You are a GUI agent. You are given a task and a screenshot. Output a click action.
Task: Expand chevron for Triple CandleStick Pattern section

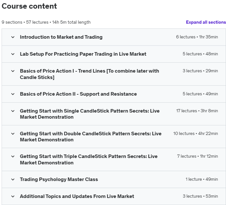pyautogui.click(x=13, y=156)
